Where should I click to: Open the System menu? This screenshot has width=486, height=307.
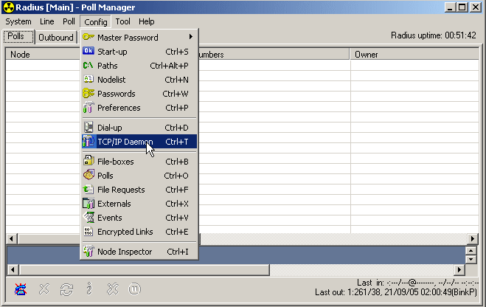pos(18,21)
